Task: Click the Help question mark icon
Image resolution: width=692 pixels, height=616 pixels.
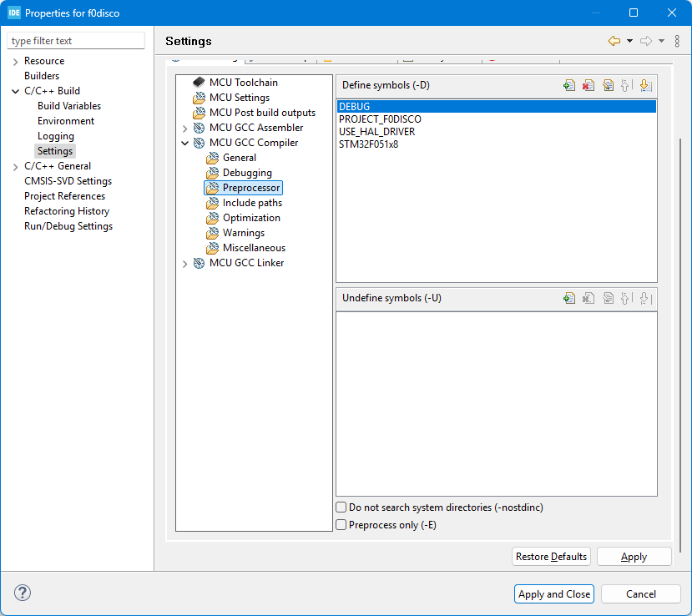Action: tap(23, 593)
